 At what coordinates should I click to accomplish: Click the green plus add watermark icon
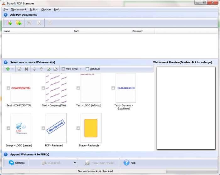[x=8, y=69]
